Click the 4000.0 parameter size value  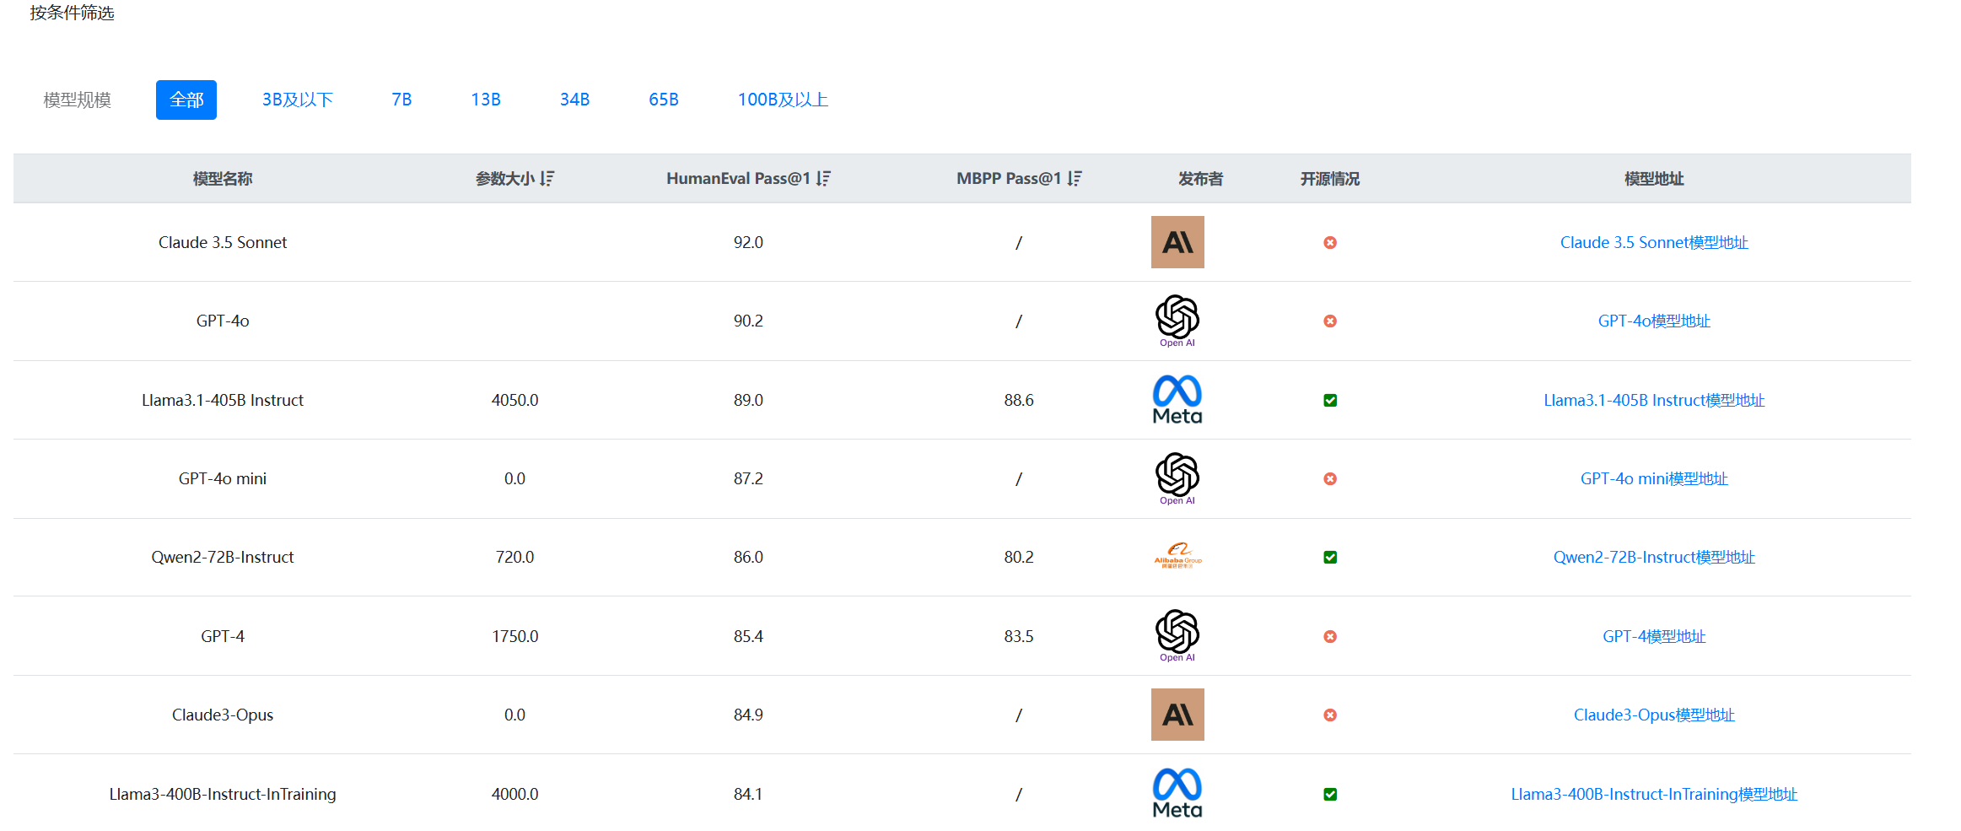pyautogui.click(x=514, y=794)
